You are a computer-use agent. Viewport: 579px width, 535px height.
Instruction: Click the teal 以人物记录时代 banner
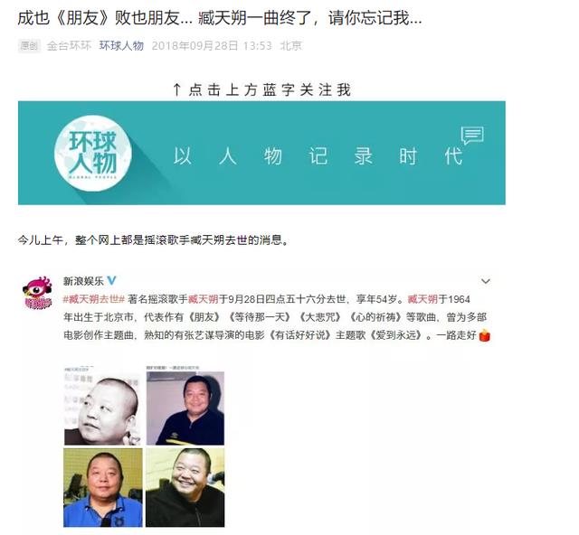(x=261, y=153)
